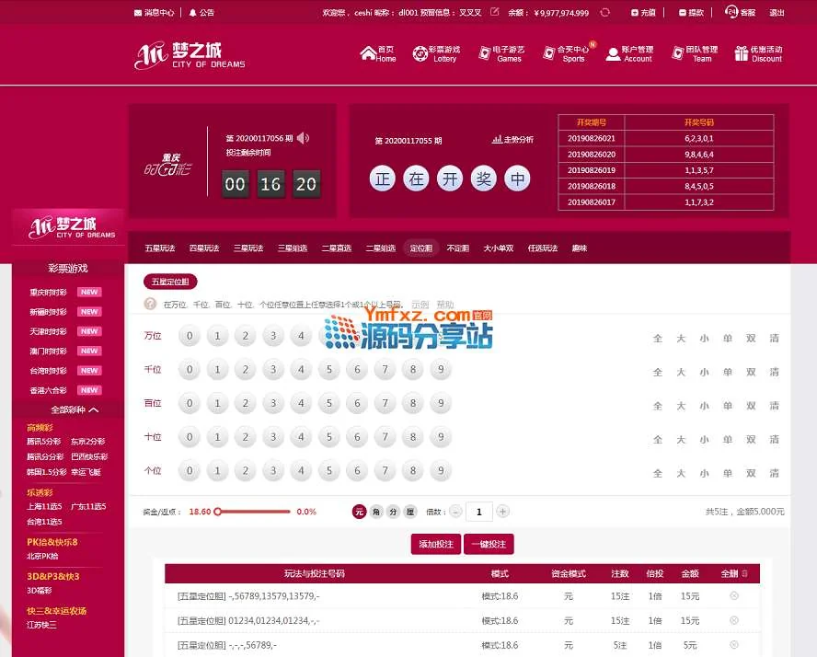
Task: Toggle the sound speaker icon beside the issue number
Action: click(303, 138)
